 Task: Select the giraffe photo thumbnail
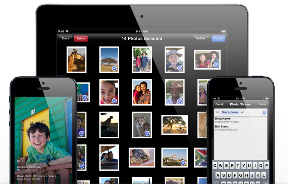pyautogui.click(x=76, y=59)
